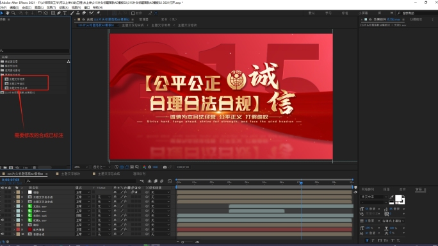This screenshot has height=246, width=438.
Task: Enable small caps in Character panel
Action: pyautogui.click(x=386, y=240)
